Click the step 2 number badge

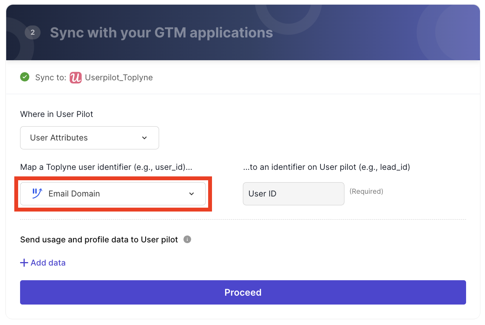[x=33, y=32]
